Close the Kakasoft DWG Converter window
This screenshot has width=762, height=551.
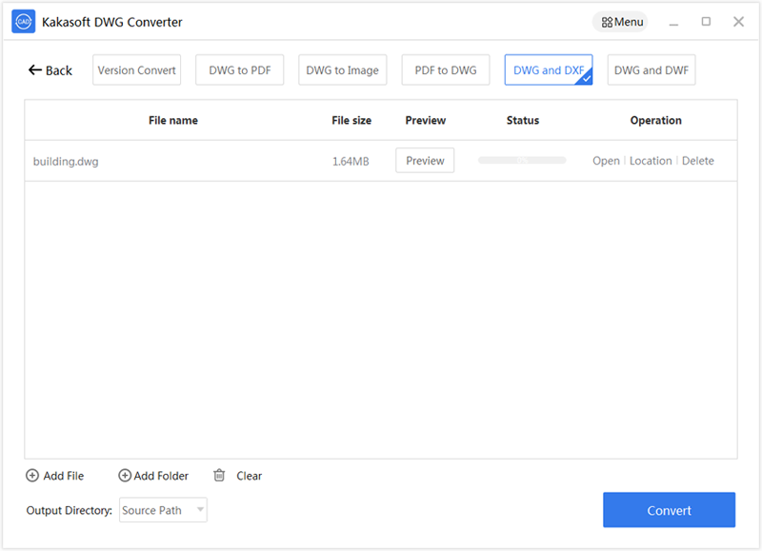pyautogui.click(x=739, y=22)
